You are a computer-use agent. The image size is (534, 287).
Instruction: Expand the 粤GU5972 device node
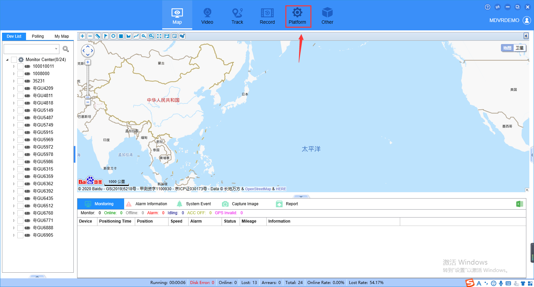point(14,147)
